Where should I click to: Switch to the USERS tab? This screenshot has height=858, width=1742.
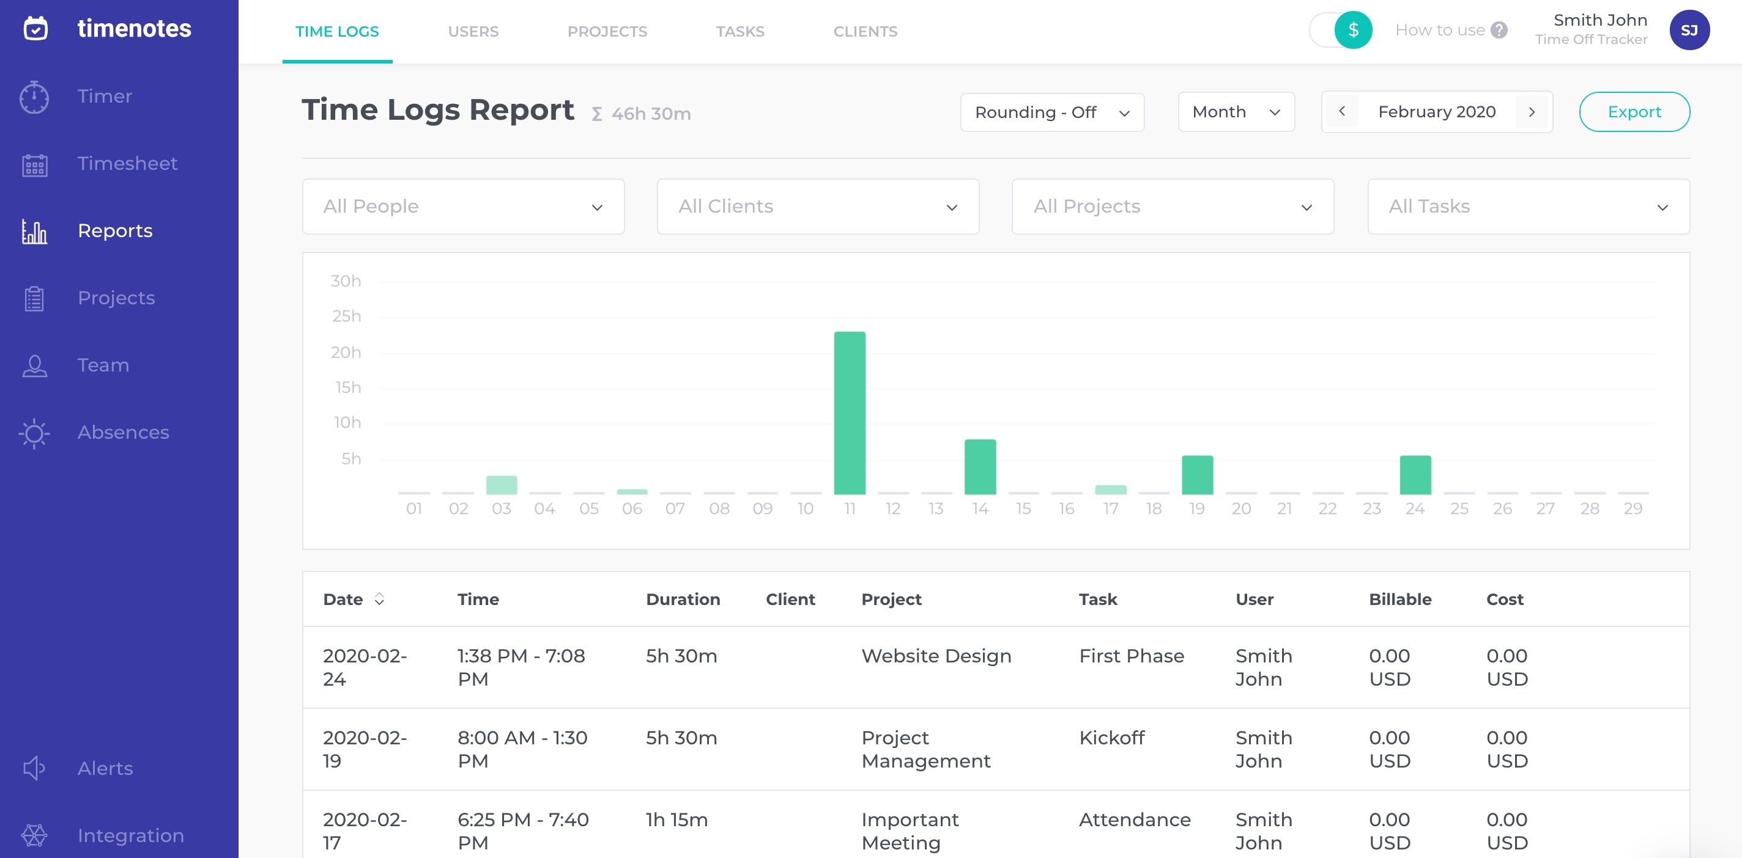473,32
